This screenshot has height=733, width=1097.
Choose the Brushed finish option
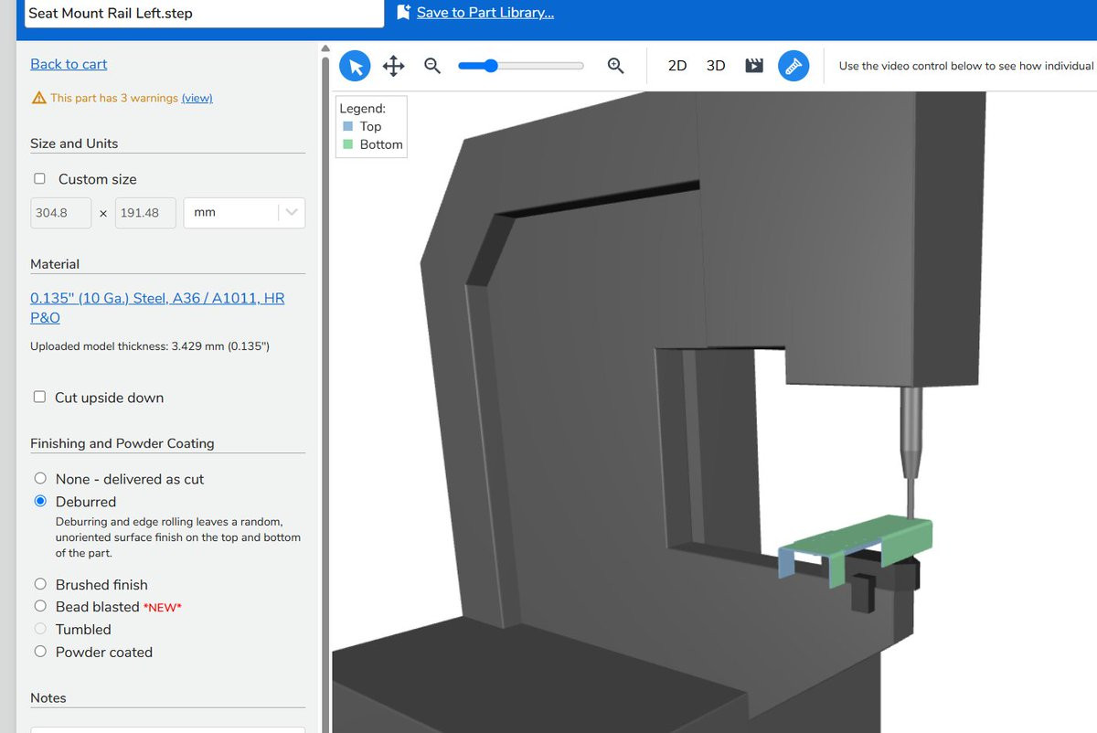[40, 584]
